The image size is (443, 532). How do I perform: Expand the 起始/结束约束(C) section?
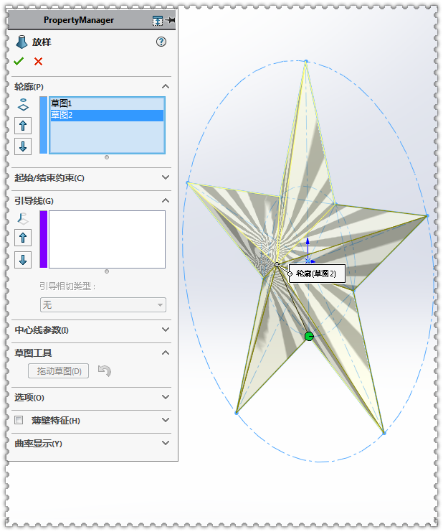[166, 177]
